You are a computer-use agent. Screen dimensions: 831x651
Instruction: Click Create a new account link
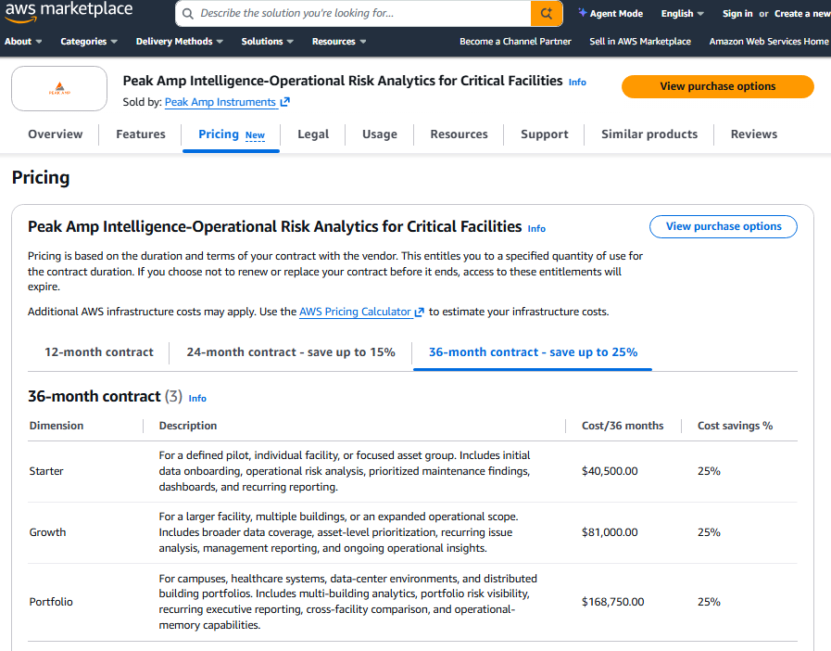pos(802,14)
